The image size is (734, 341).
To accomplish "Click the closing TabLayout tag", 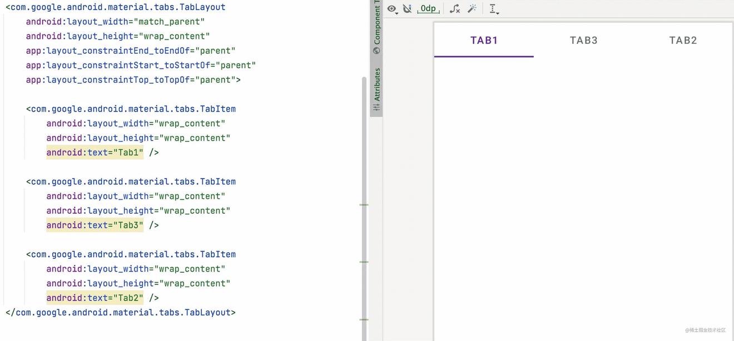I will click(121, 312).
